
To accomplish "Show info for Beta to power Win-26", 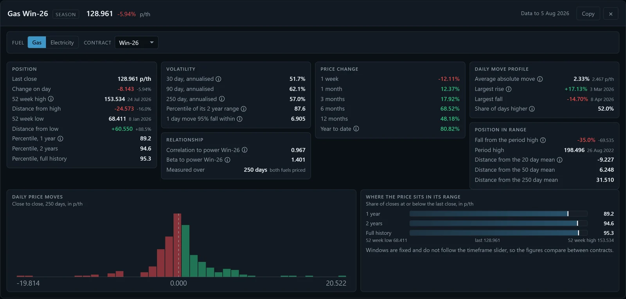I will tap(227, 160).
